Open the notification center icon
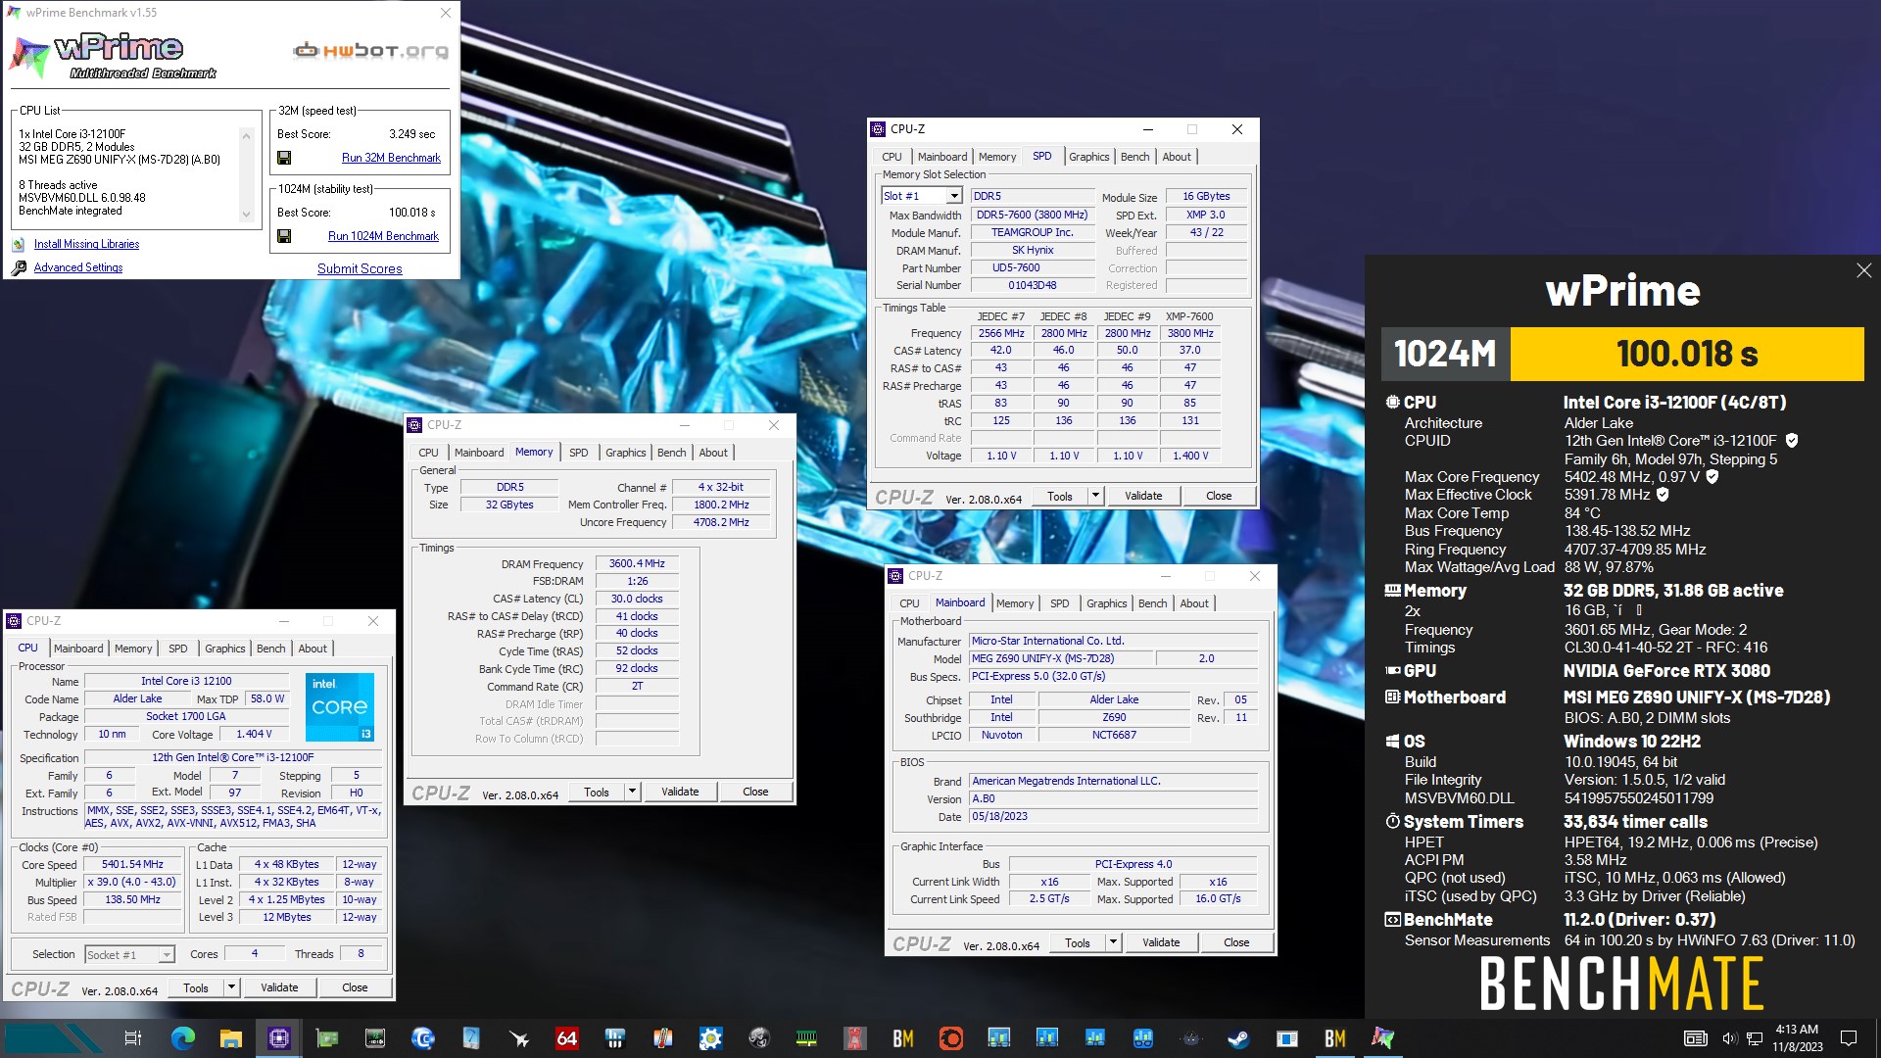Viewport: 1881px width, 1058px height. point(1849,1038)
